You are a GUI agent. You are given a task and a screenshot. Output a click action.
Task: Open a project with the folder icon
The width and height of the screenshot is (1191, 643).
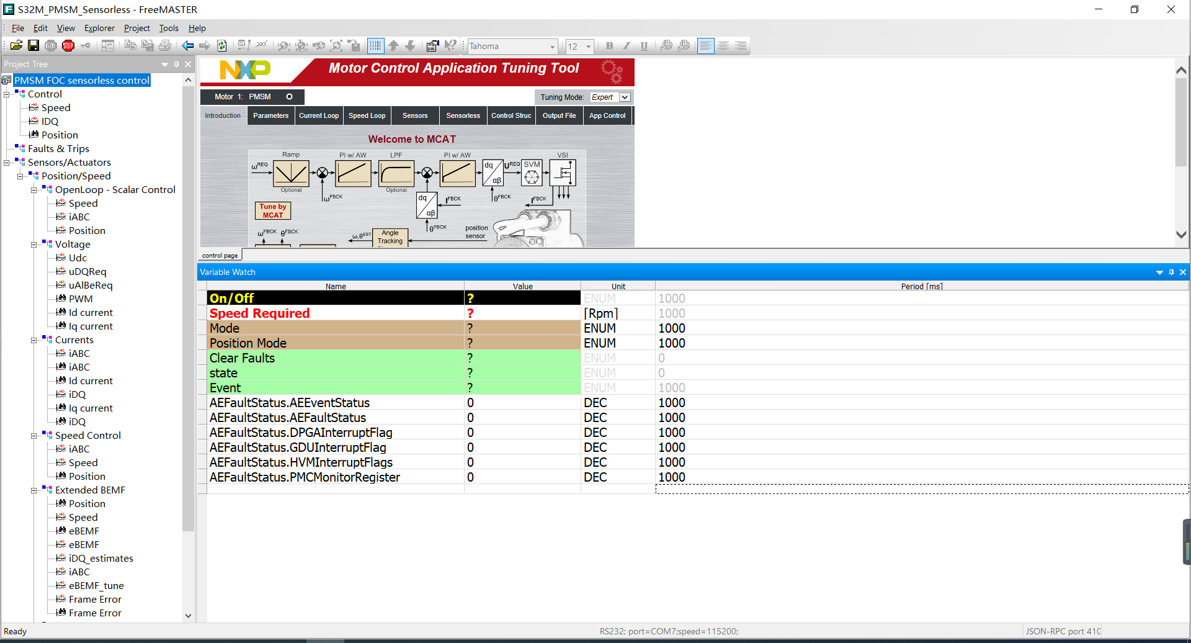pyautogui.click(x=16, y=46)
